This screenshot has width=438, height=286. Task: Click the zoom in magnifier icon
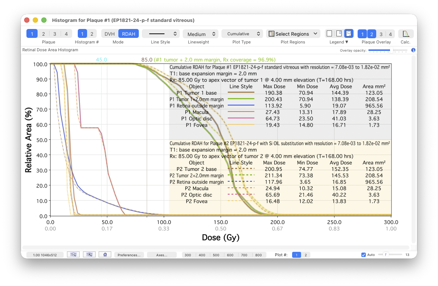tap(89, 255)
